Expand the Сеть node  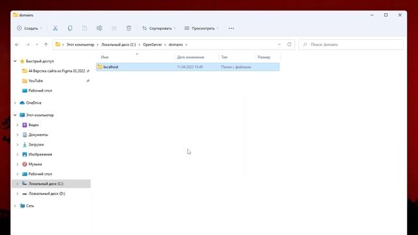click(15, 206)
